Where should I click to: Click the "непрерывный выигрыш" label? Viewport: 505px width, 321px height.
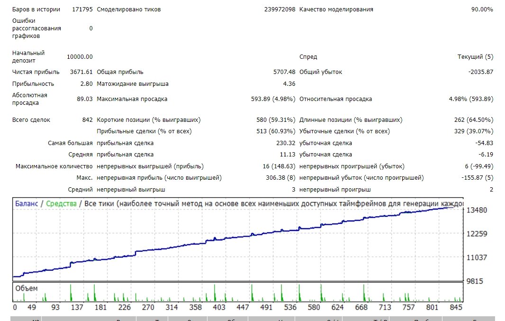pyautogui.click(x=131, y=190)
